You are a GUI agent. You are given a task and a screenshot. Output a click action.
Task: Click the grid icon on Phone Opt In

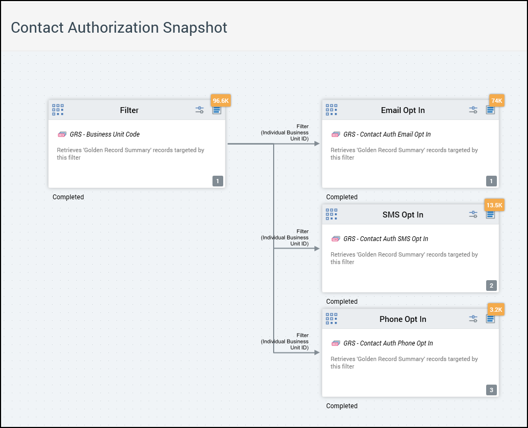(332, 319)
